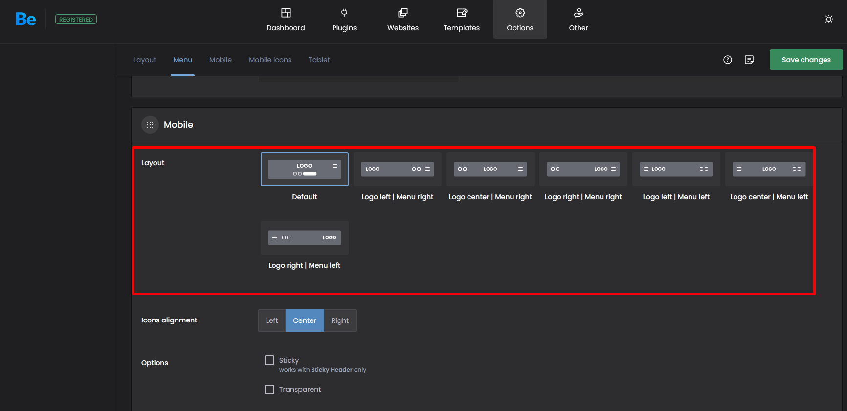
Task: Click the Options row label
Action: pyautogui.click(x=155, y=363)
